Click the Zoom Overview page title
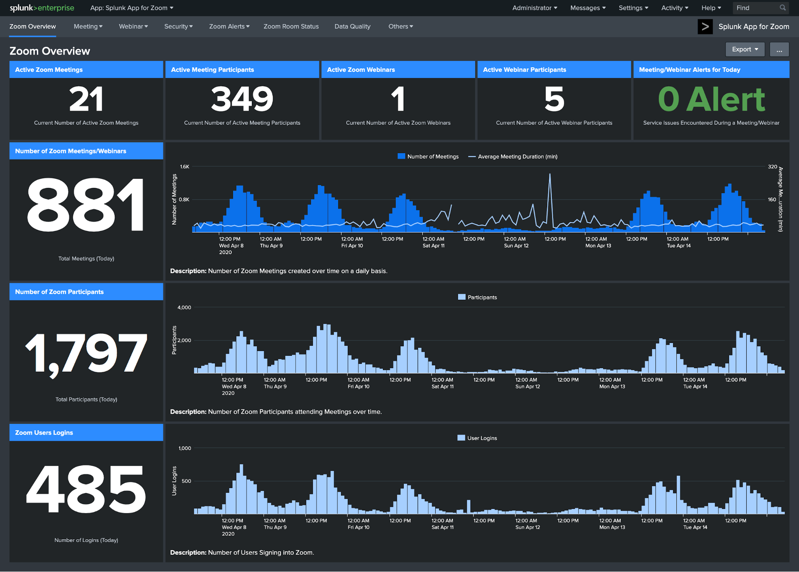Viewport: 799px width, 572px height. pos(50,51)
